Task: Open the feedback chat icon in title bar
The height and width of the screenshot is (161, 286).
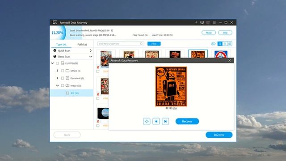Action: point(202,22)
